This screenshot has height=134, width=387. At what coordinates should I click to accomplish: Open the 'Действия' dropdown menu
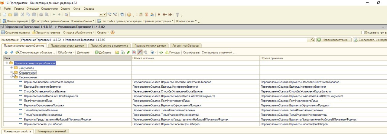[84, 52]
